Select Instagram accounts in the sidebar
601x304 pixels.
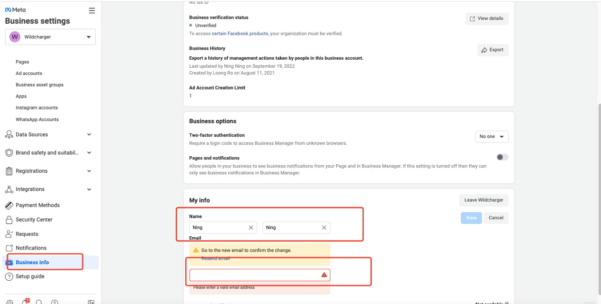pos(36,108)
